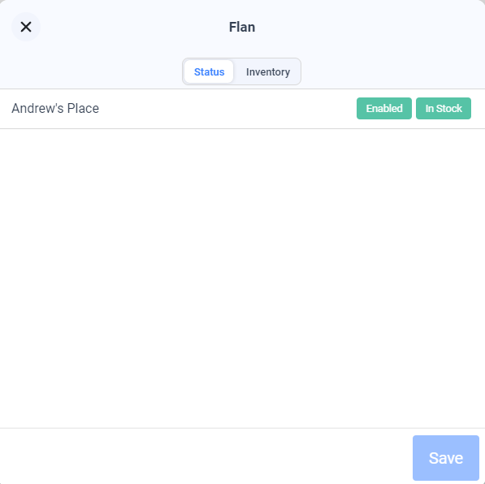Mark Flan out of stock via In Stock

pos(444,109)
